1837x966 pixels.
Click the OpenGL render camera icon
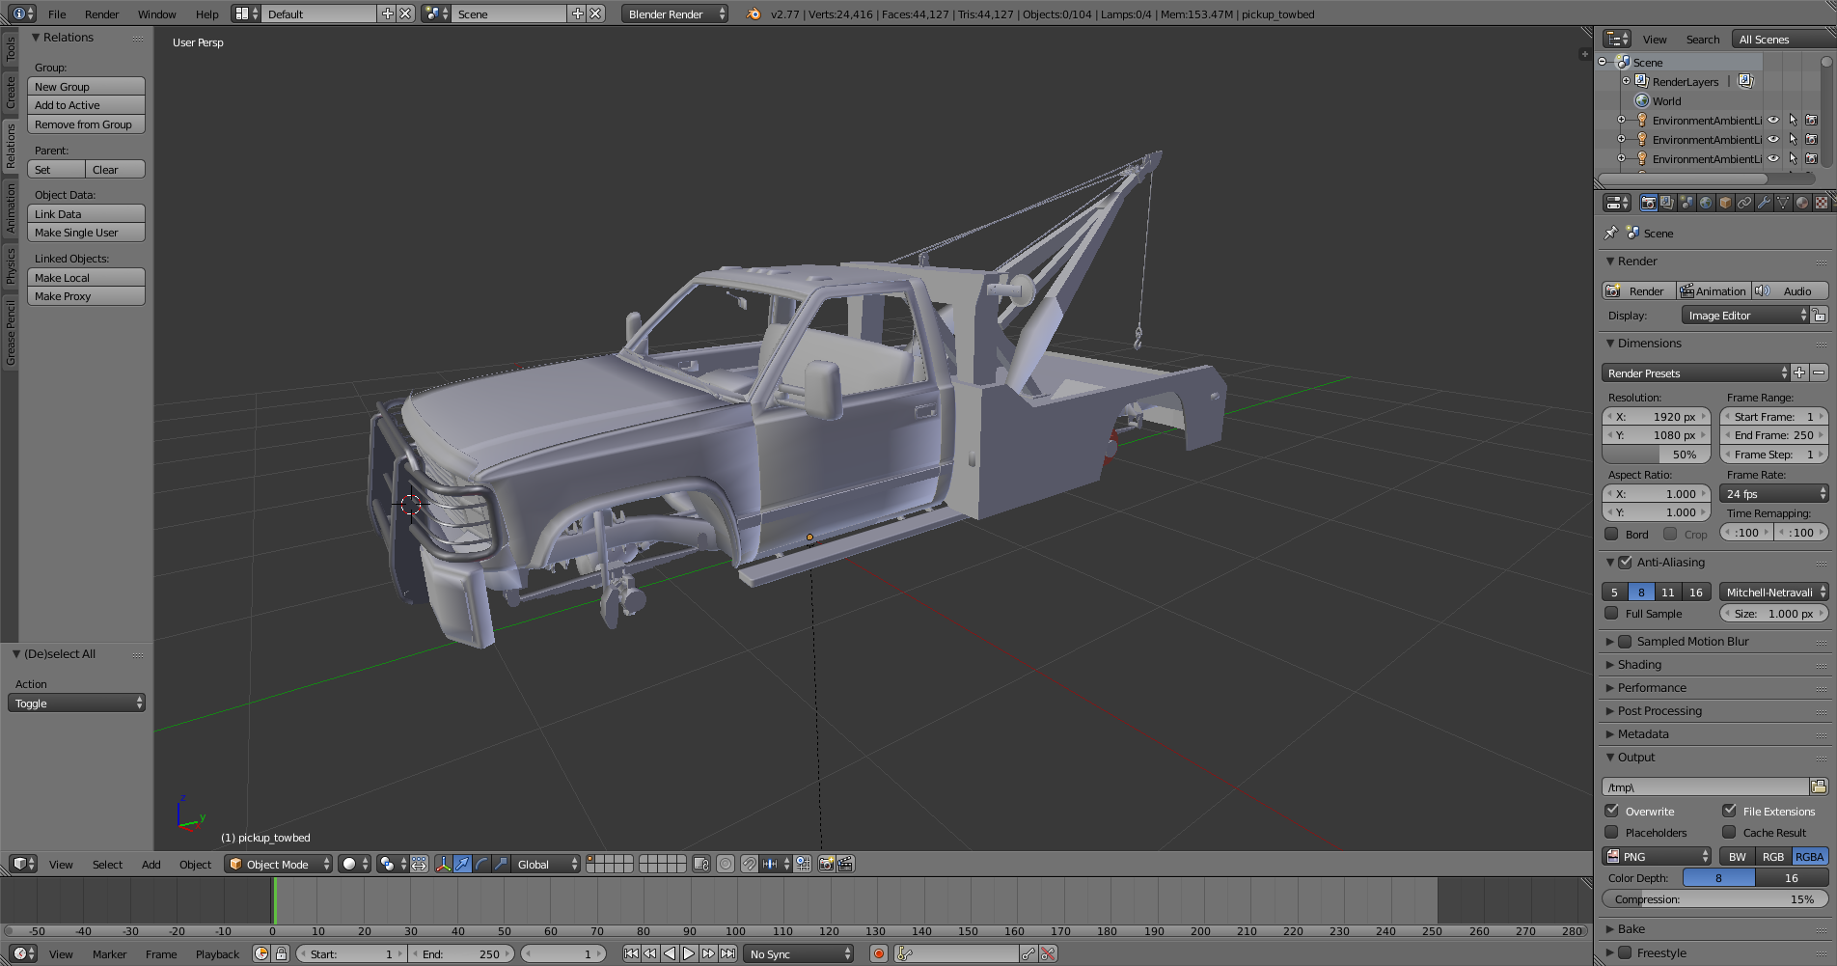(x=826, y=864)
